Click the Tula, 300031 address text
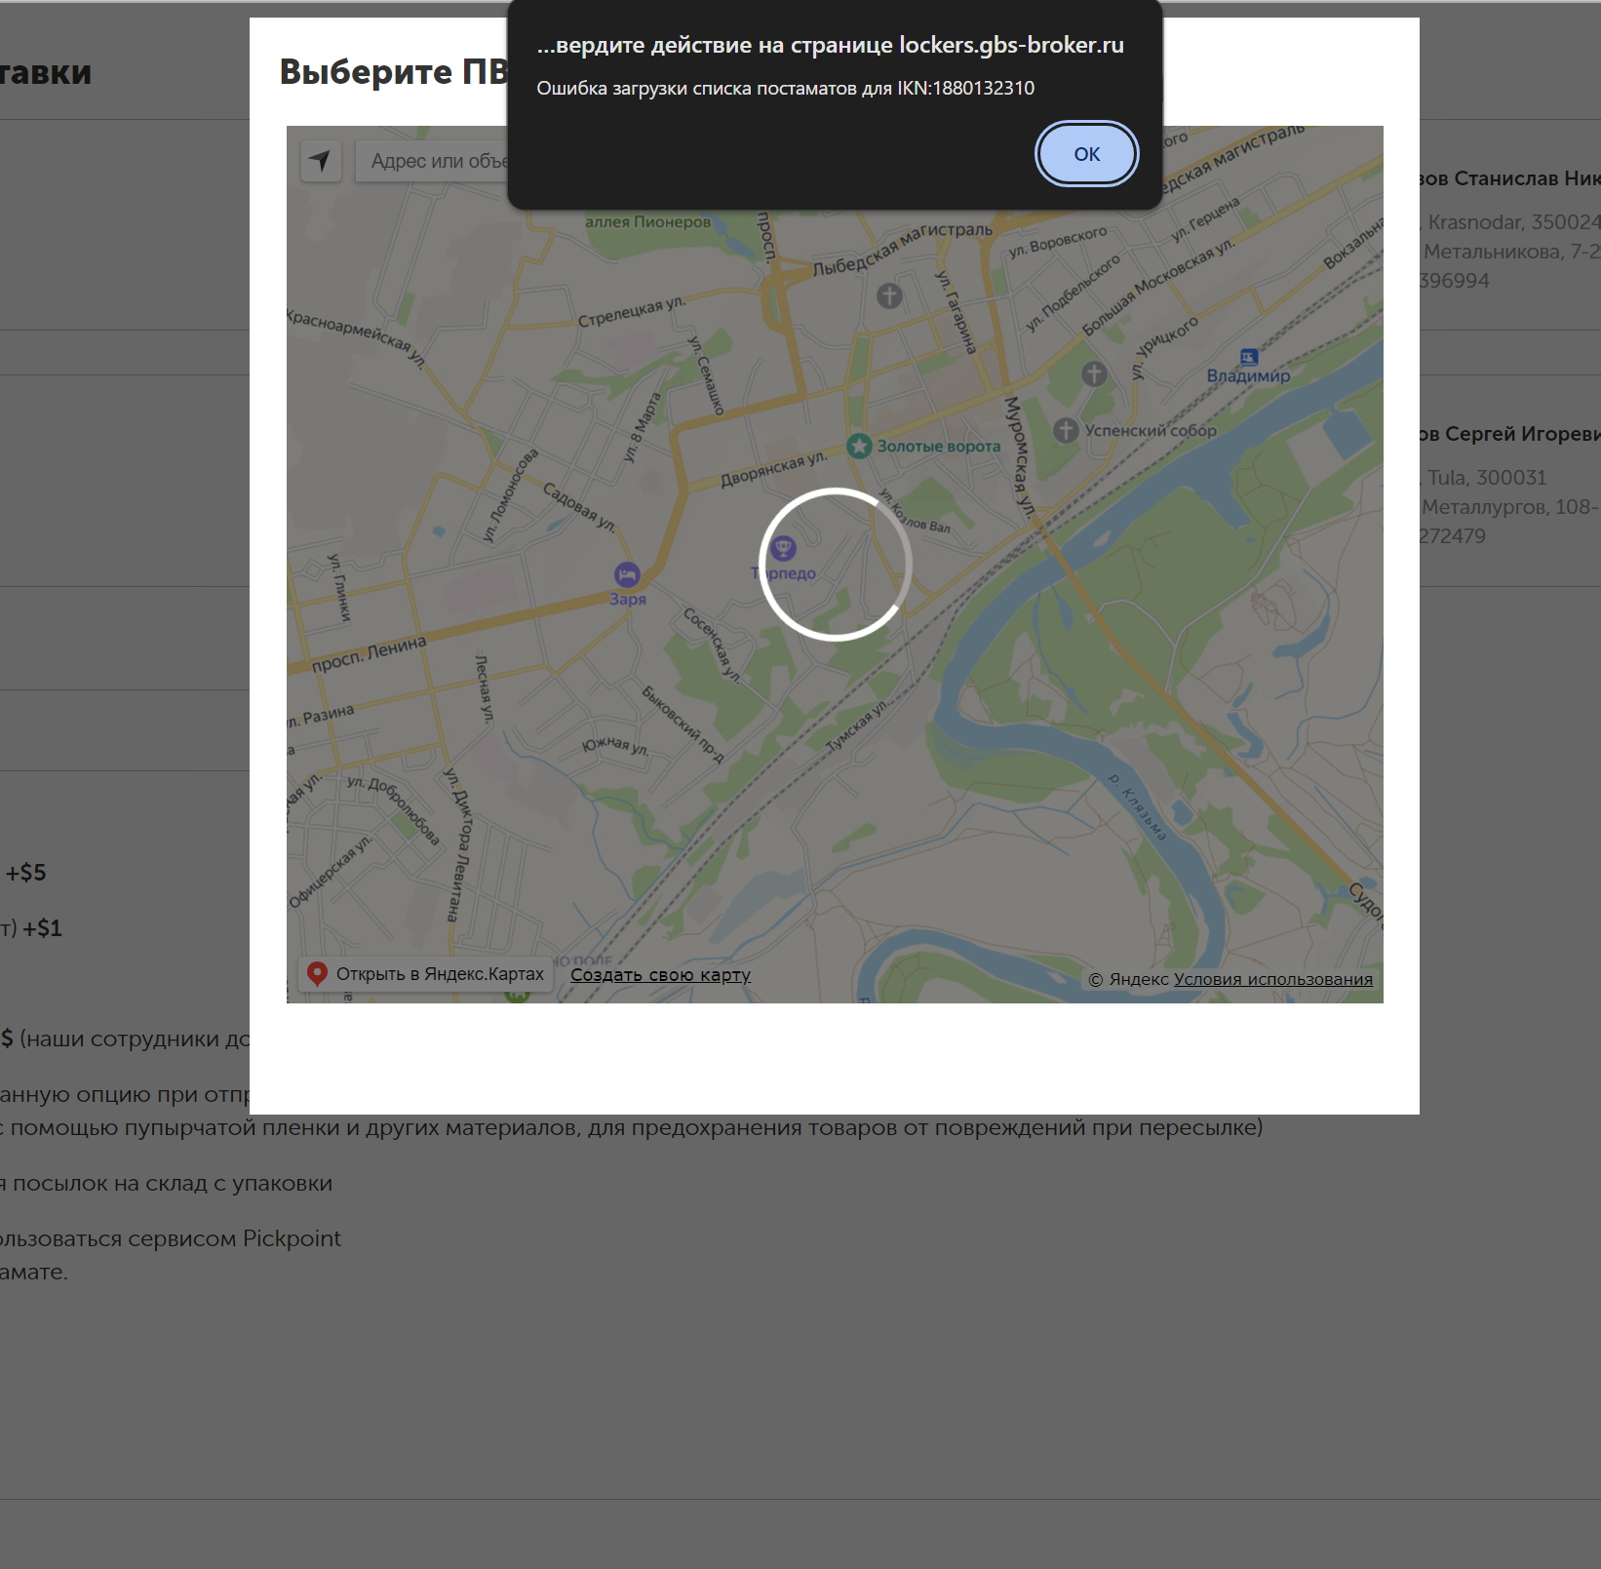The image size is (1601, 1569). point(1487,478)
